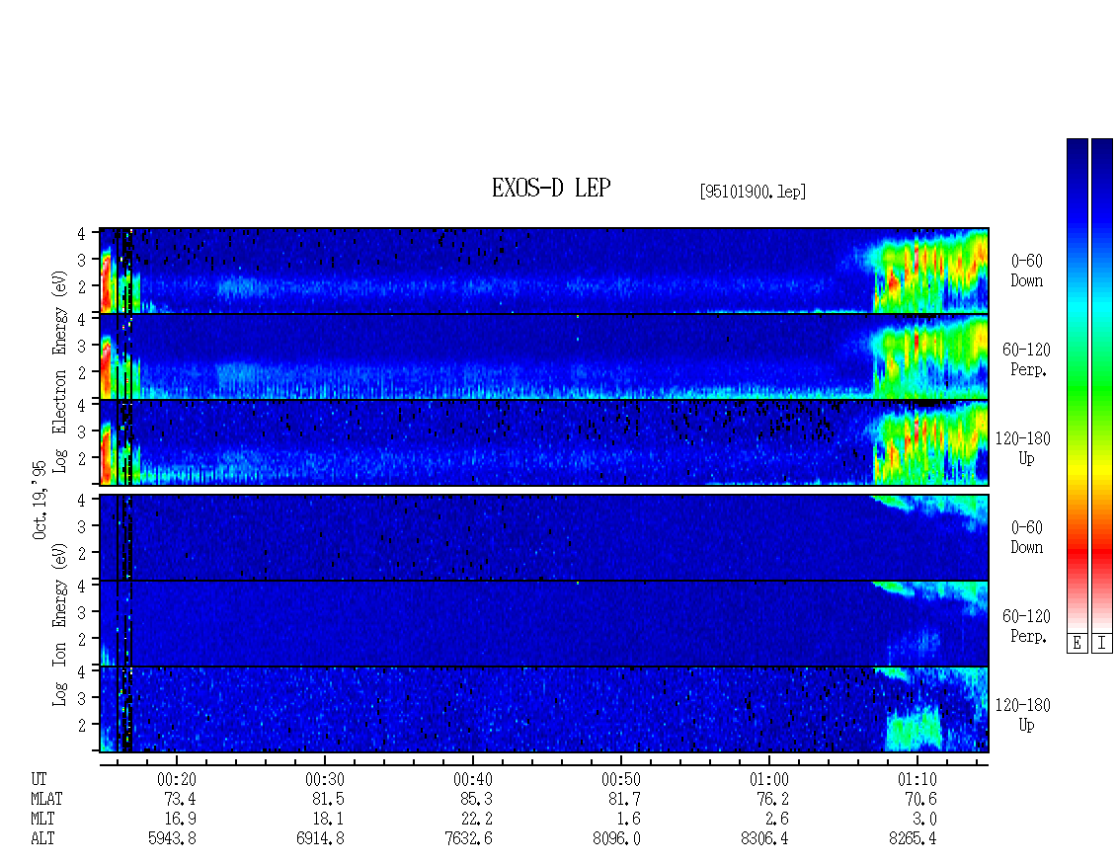Click the ALT row label
The image size is (1116, 864).
[42, 839]
